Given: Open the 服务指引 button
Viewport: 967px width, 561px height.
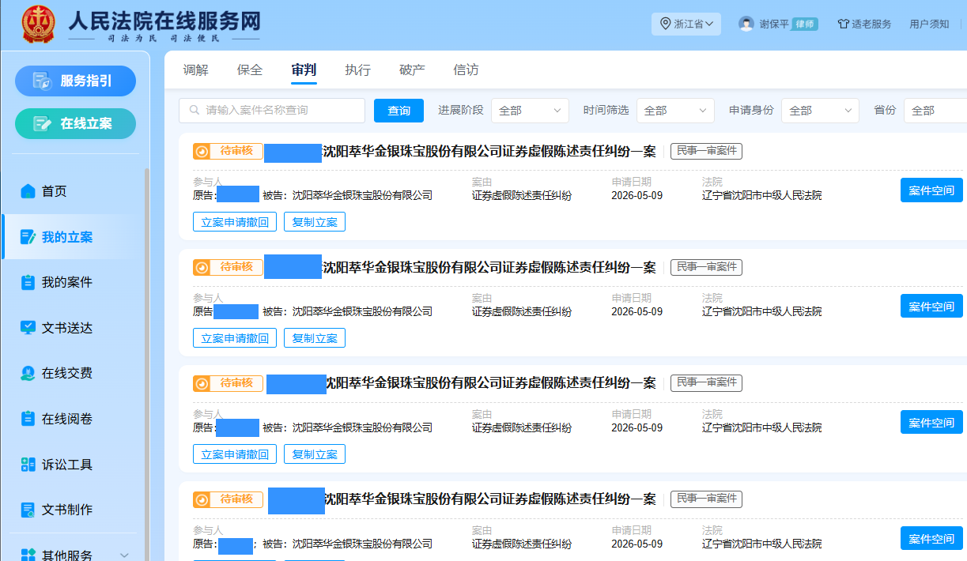Looking at the screenshot, I should tap(75, 81).
